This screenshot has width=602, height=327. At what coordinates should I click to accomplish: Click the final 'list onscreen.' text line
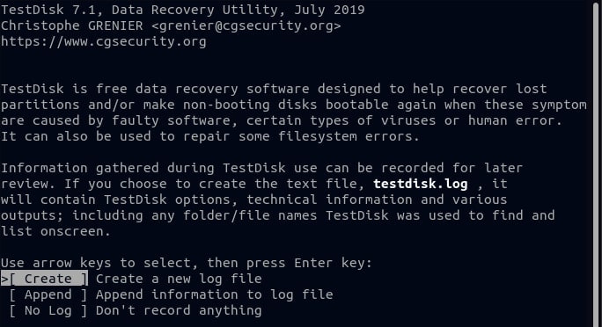pos(55,231)
